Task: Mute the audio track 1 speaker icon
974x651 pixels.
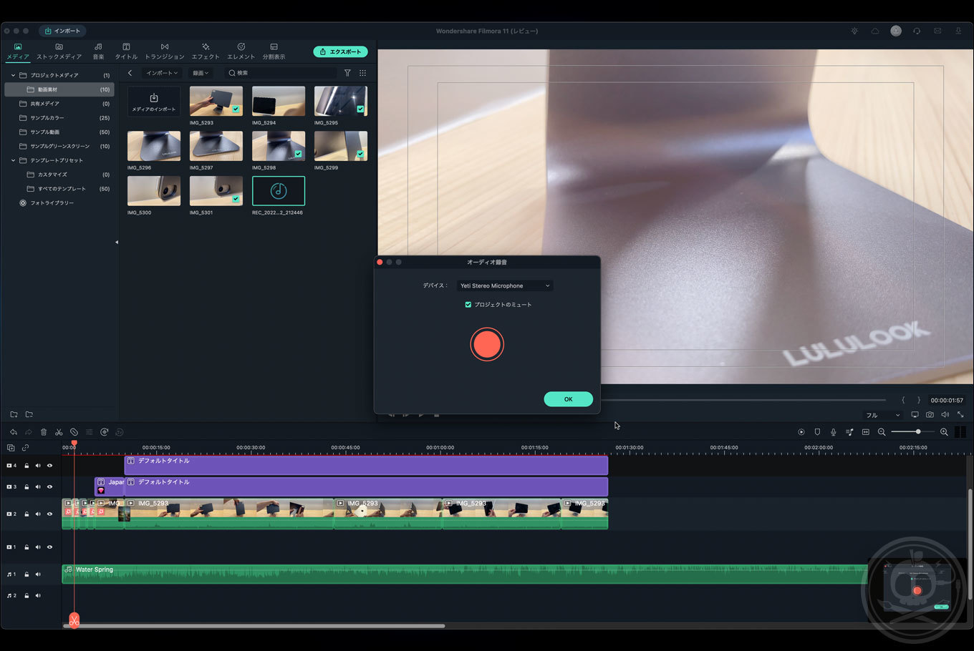Action: click(x=38, y=574)
